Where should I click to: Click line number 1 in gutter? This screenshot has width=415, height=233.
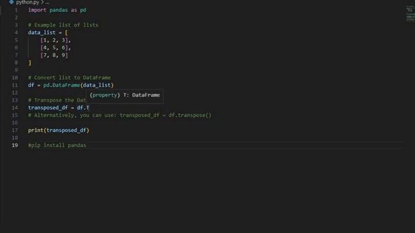pos(16,10)
